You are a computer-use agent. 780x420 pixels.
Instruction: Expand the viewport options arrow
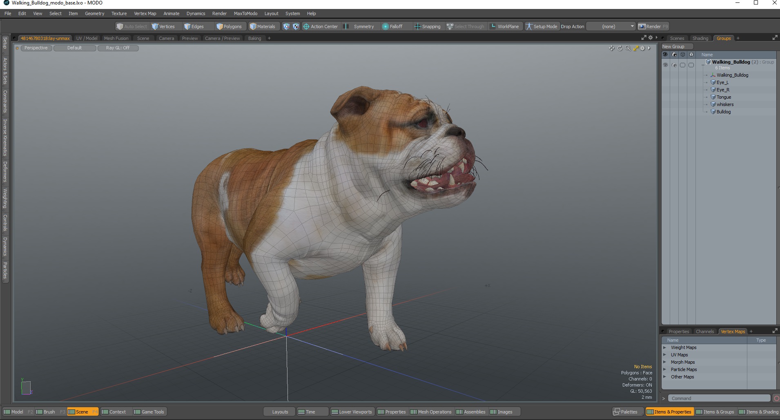649,48
